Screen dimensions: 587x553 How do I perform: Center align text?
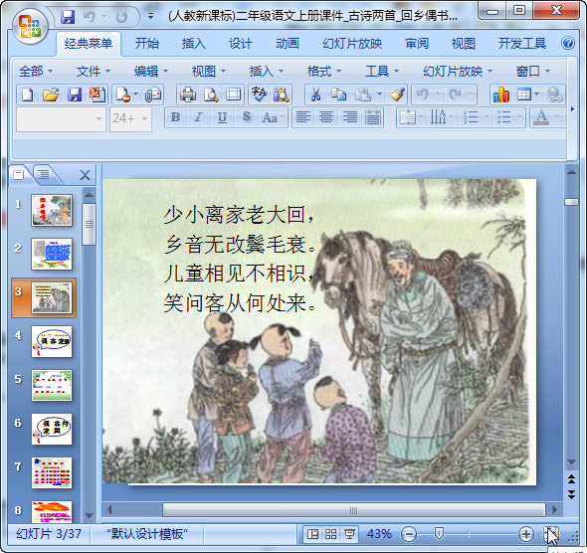[x=326, y=117]
